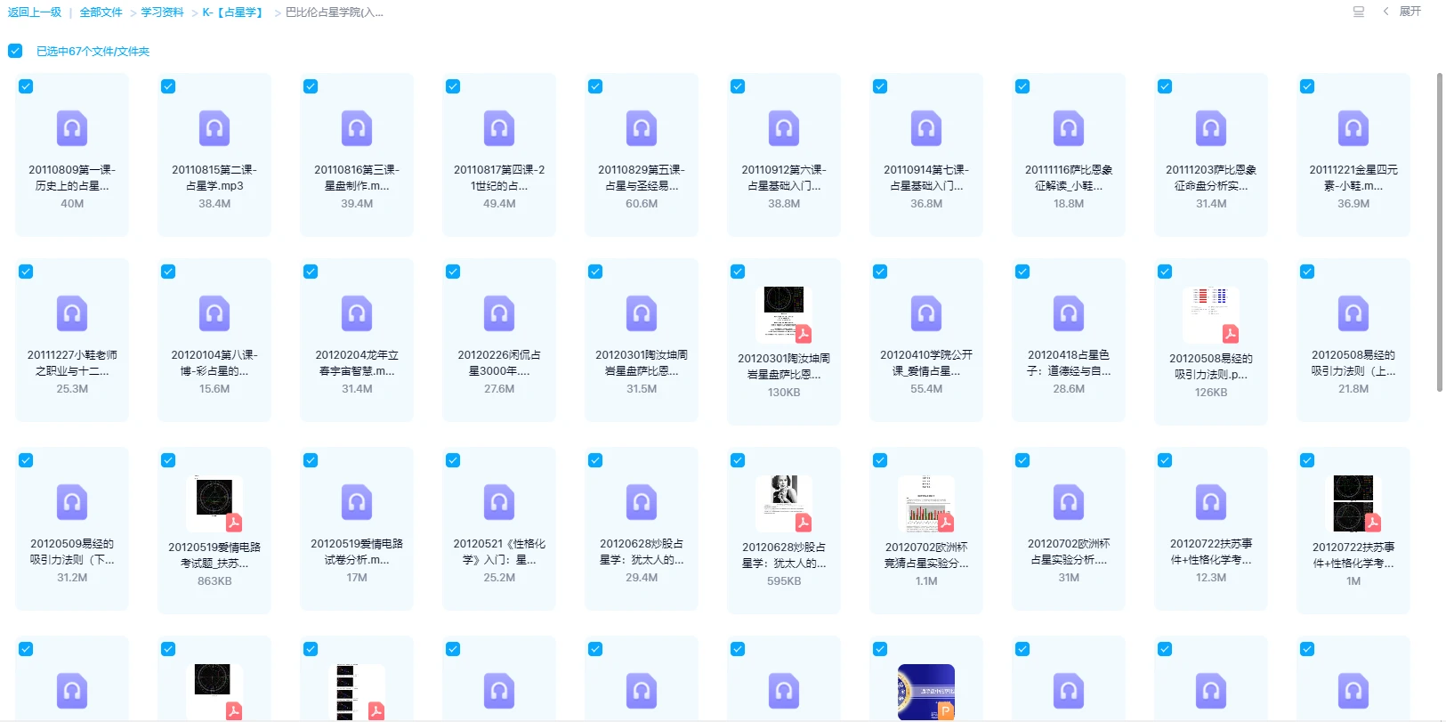
Task: Open K-【占星学】 breadcrumb folder link
Action: click(x=233, y=12)
